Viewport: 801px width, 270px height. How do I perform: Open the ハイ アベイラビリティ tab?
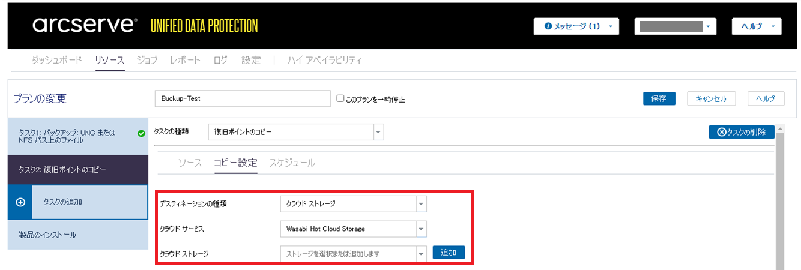pos(325,60)
